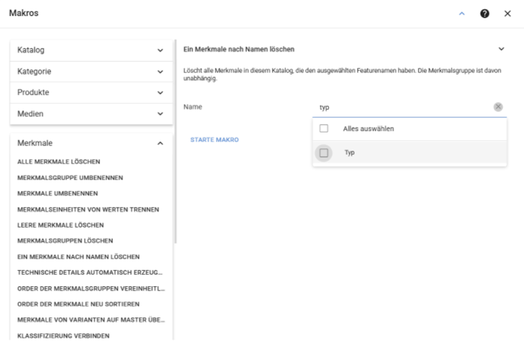Open "Leere Merkmale löschen" macro
The height and width of the screenshot is (347, 524).
pyautogui.click(x=60, y=225)
